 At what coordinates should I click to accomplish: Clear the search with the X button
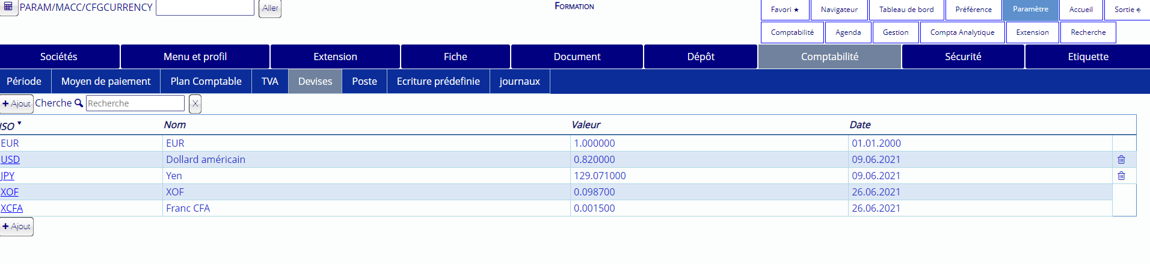tap(195, 104)
